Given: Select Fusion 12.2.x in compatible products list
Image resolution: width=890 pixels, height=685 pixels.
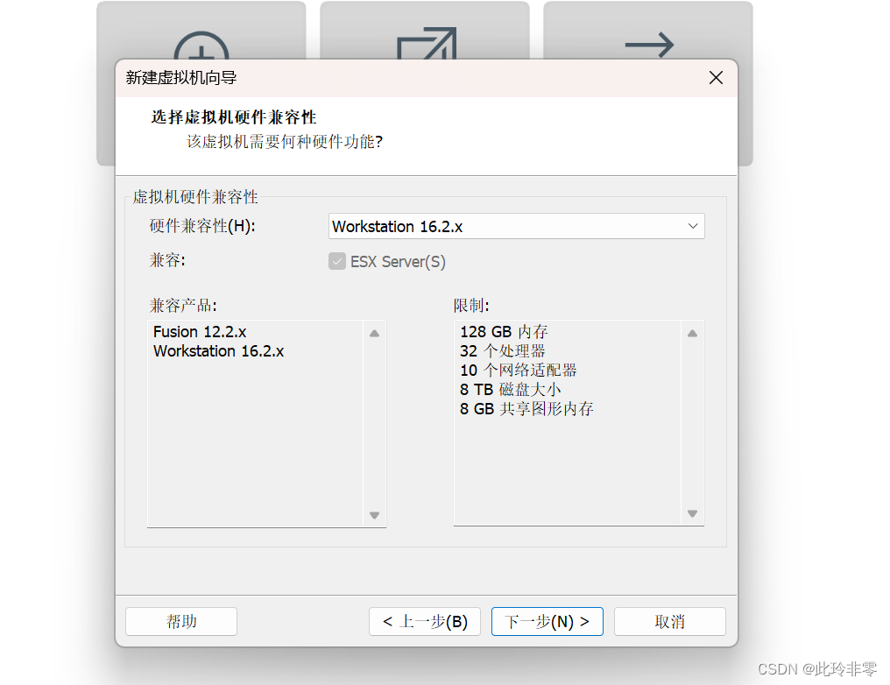Looking at the screenshot, I should tap(200, 331).
